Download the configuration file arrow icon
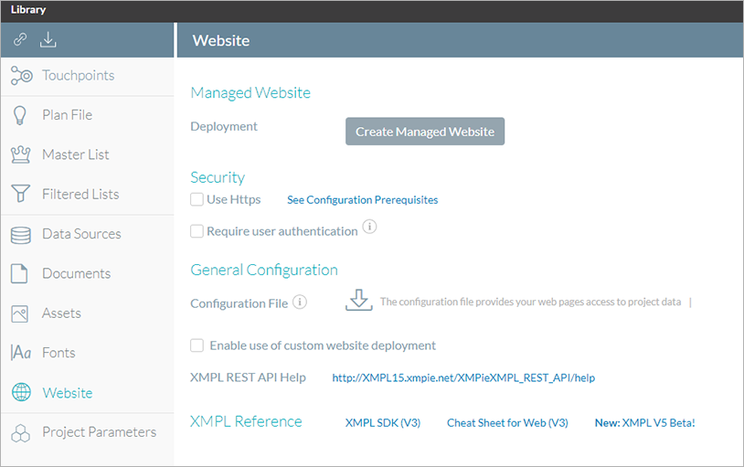Image resolution: width=744 pixels, height=467 pixels. (x=358, y=300)
